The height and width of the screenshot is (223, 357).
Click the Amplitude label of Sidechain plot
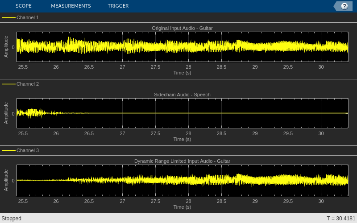point(6,113)
